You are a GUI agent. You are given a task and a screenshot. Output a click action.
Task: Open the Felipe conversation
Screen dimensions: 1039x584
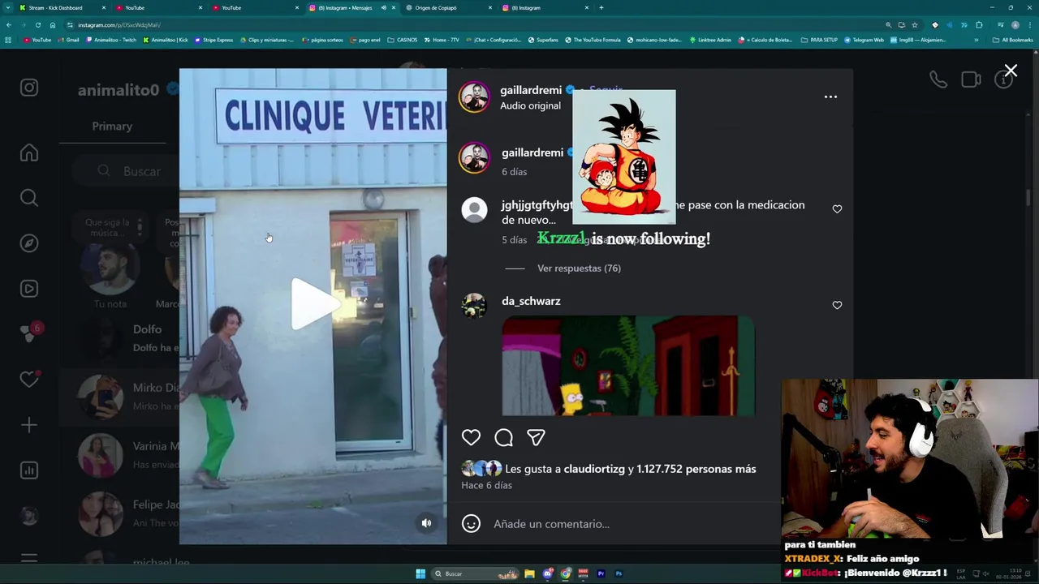pos(120,513)
